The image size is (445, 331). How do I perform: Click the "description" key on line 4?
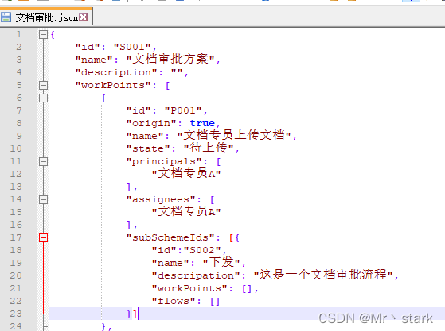[x=116, y=73]
